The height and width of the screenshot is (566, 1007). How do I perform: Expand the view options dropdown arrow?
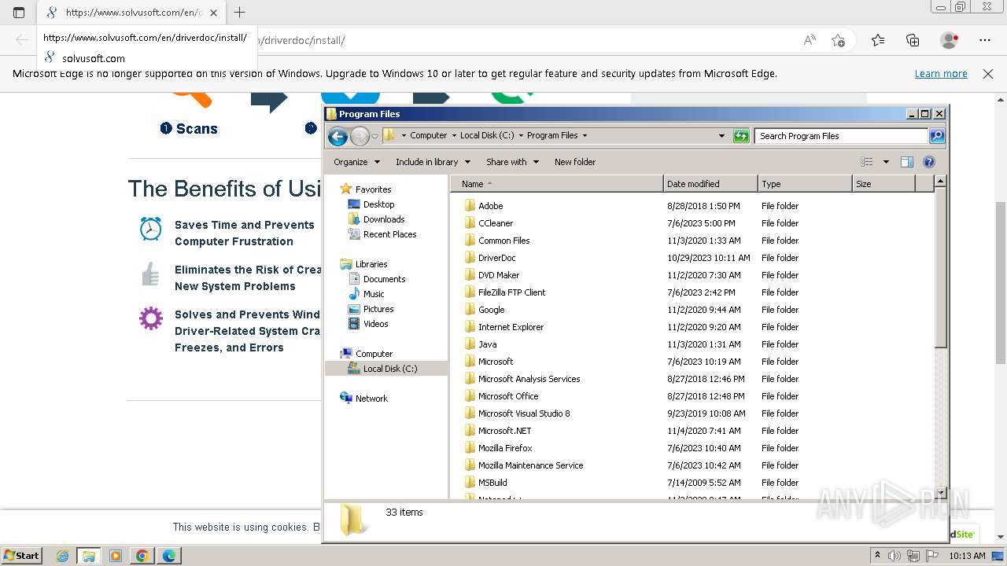pyautogui.click(x=886, y=162)
